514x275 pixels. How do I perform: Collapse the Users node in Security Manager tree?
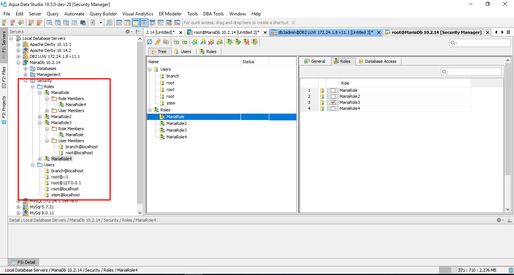pos(149,69)
